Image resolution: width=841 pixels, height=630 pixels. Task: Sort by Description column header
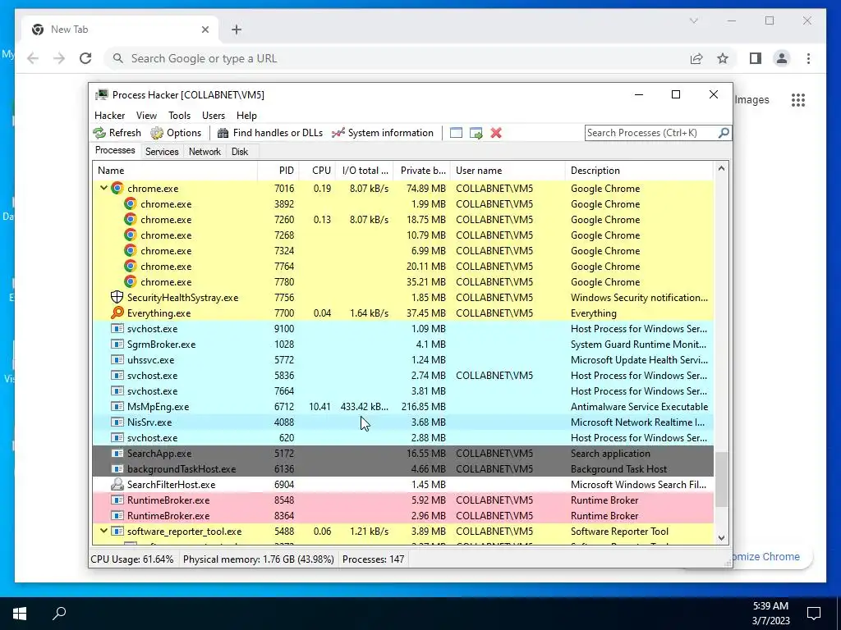(639, 171)
